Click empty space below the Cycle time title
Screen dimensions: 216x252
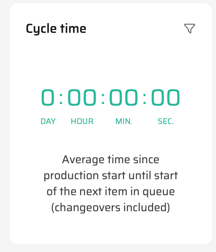click(x=111, y=61)
